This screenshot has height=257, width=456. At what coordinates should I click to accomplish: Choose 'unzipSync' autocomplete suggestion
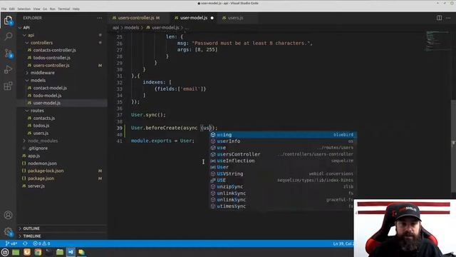pos(284,186)
